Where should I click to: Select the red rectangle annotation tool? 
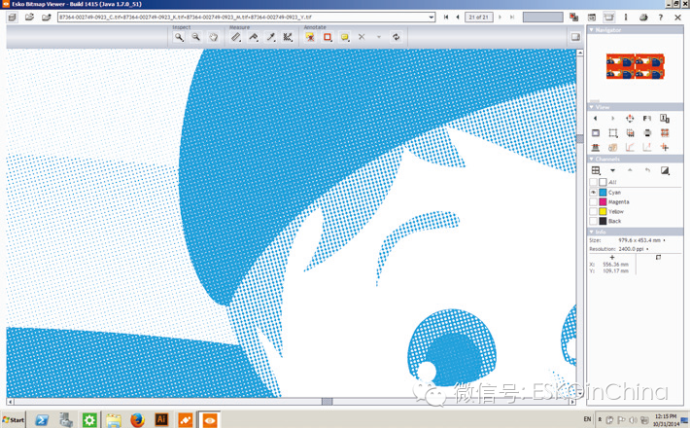[x=328, y=37]
